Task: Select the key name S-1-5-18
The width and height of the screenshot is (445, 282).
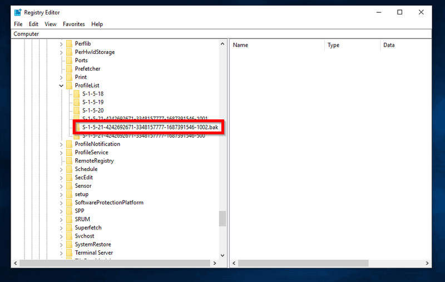Action: point(93,94)
